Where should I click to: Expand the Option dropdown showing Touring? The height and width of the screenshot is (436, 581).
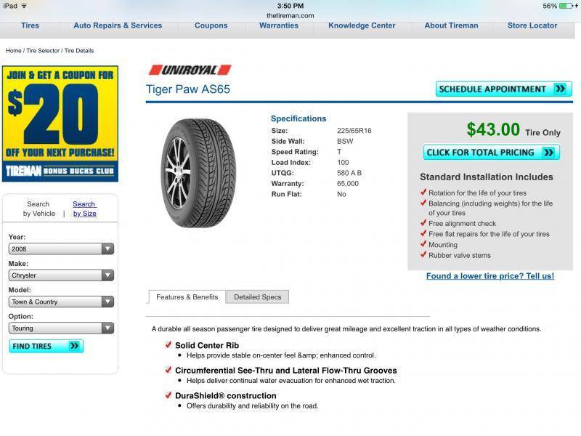pos(61,328)
